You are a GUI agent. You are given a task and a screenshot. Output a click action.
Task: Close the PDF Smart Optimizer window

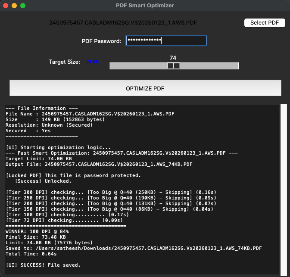coord(6,6)
